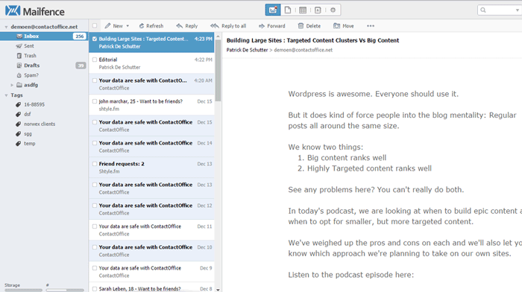Click the Refresh icon
The width and height of the screenshot is (522, 292).
click(142, 25)
